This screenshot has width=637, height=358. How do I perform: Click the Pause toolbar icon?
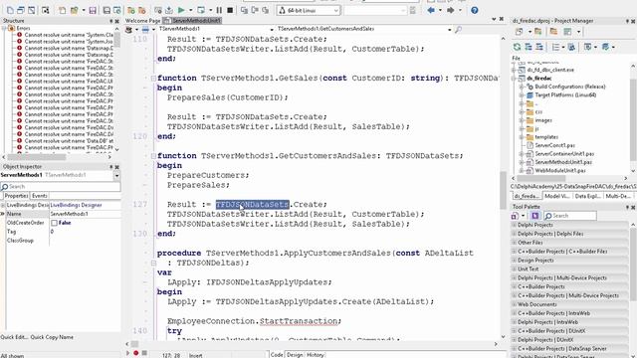pyautogui.click(x=219, y=10)
